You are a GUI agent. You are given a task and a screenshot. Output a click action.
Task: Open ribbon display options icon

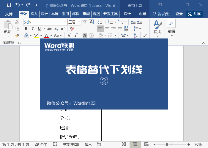[x=160, y=5]
